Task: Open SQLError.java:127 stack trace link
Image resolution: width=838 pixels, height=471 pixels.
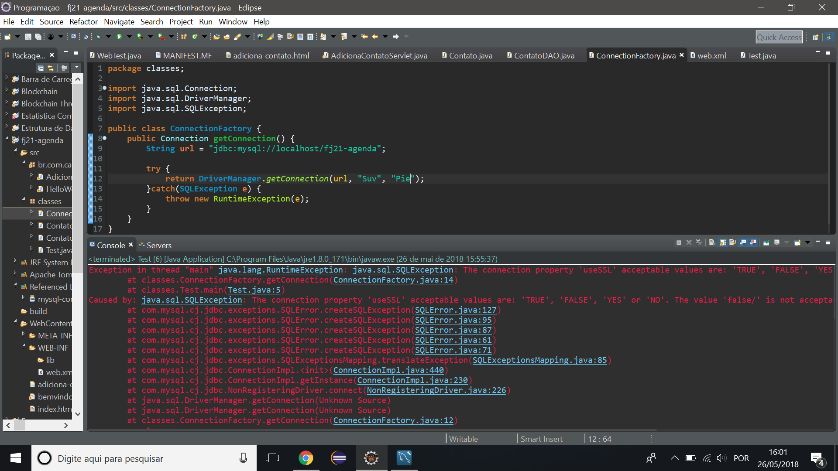Action: coord(456,310)
